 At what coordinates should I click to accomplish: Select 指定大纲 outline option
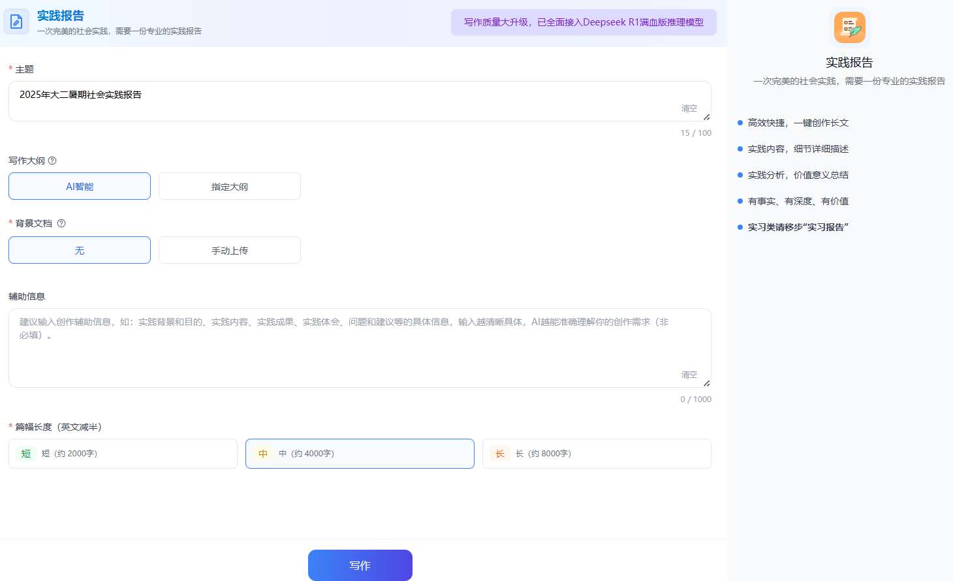coord(230,187)
